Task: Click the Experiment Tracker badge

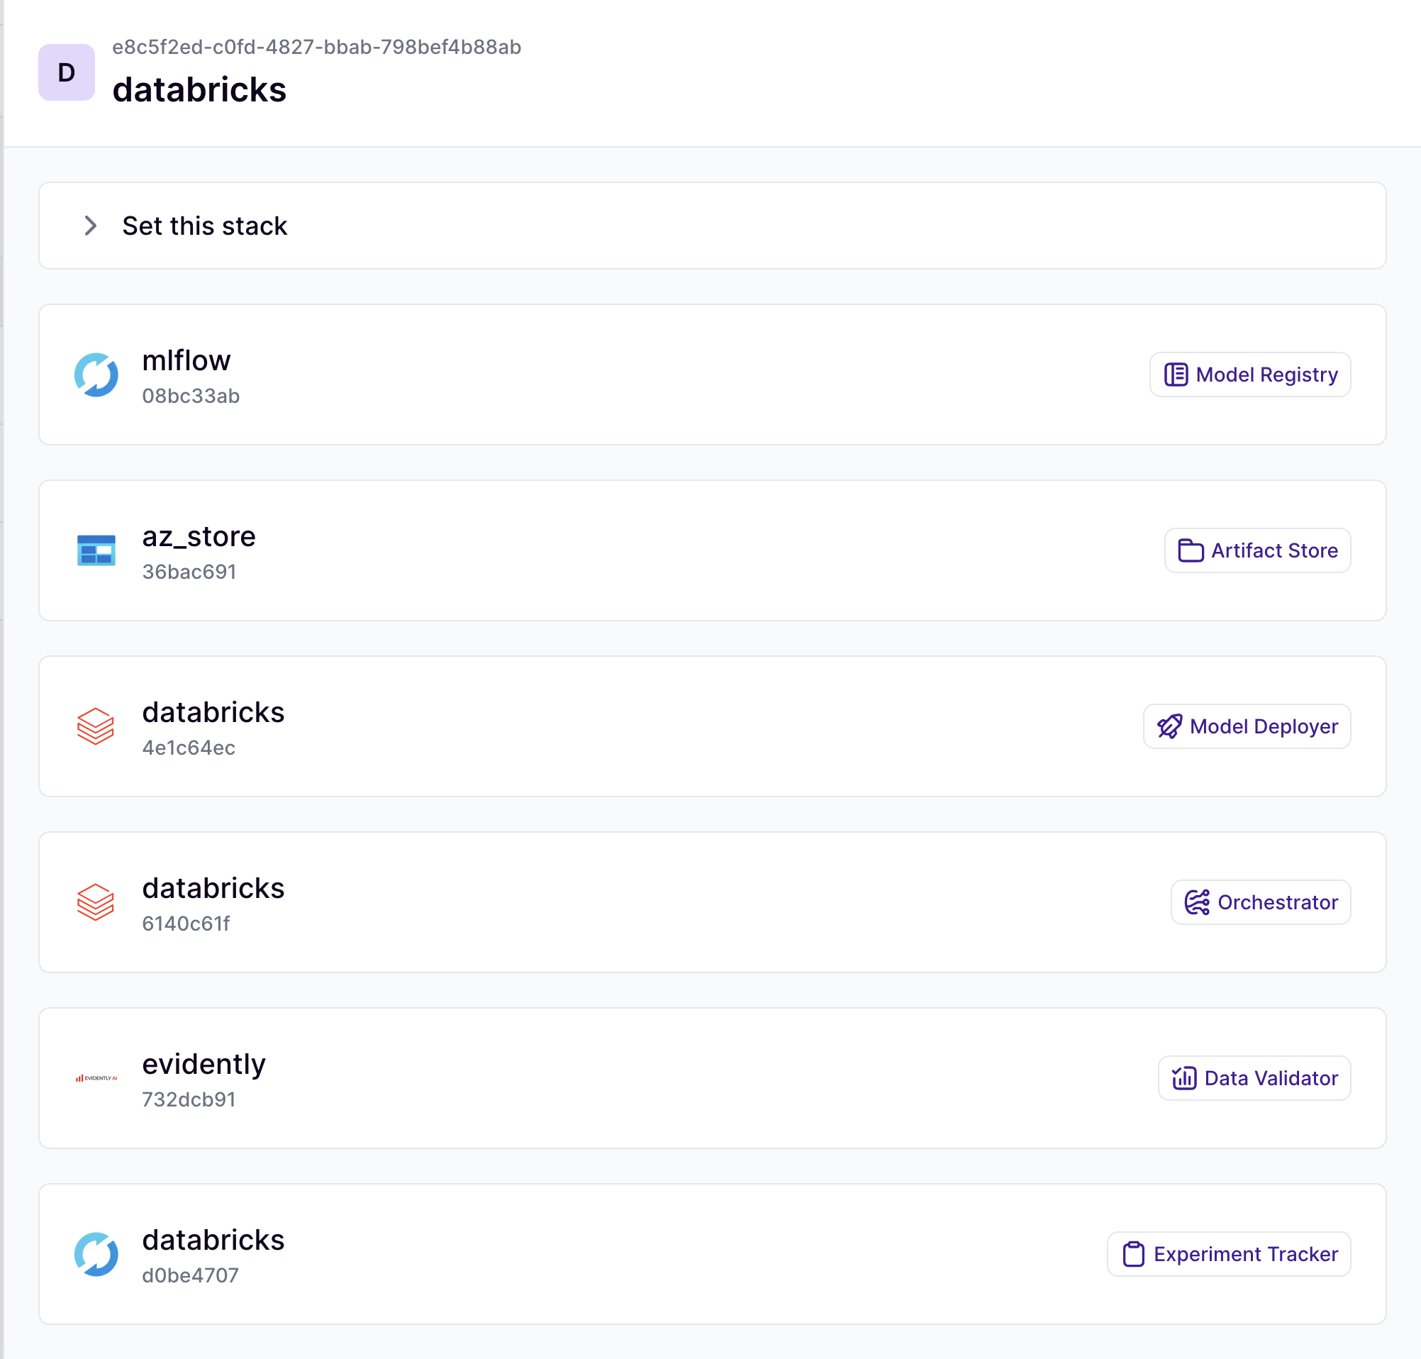Action: tap(1228, 1255)
